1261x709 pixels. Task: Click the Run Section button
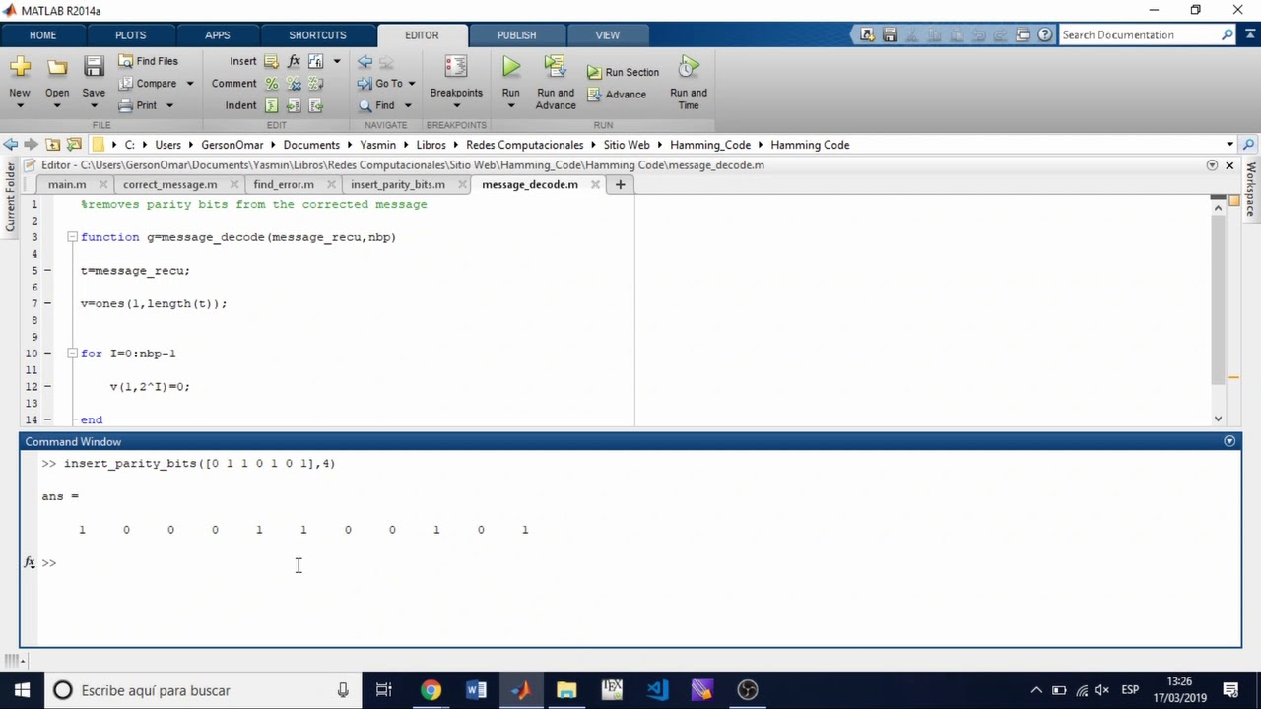point(623,72)
